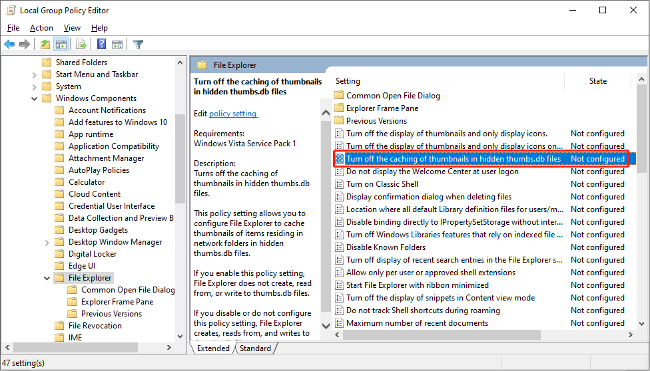Expand the Start Menu and Taskbar node
Viewport: 650px width, 371px height.
tap(35, 75)
